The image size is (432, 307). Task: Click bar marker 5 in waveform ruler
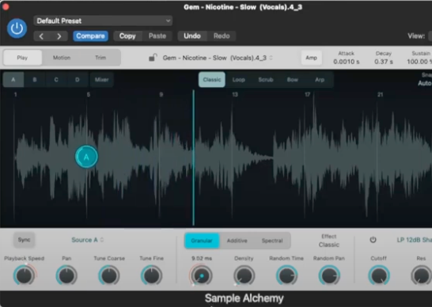click(x=88, y=94)
